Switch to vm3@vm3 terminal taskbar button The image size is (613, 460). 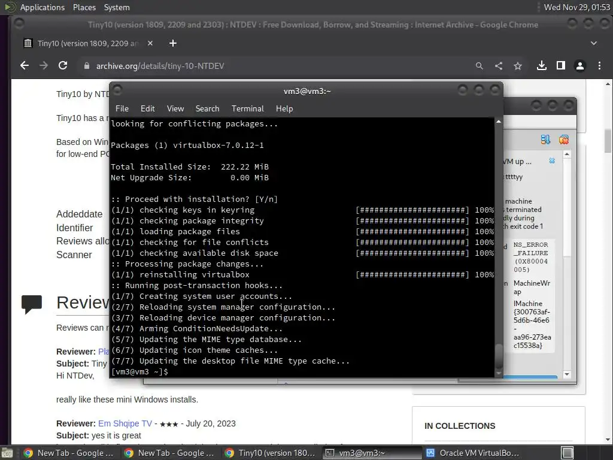(x=371, y=453)
